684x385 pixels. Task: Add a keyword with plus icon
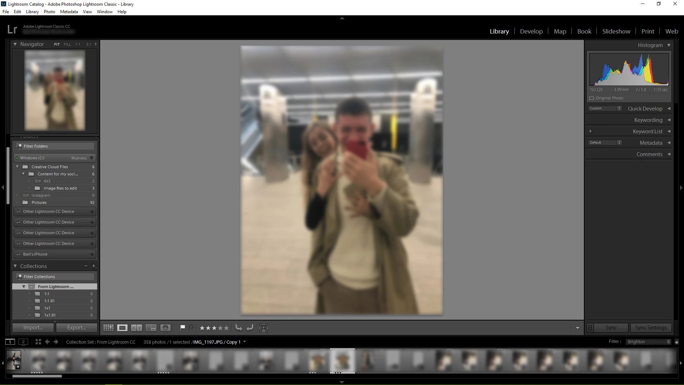(x=590, y=132)
